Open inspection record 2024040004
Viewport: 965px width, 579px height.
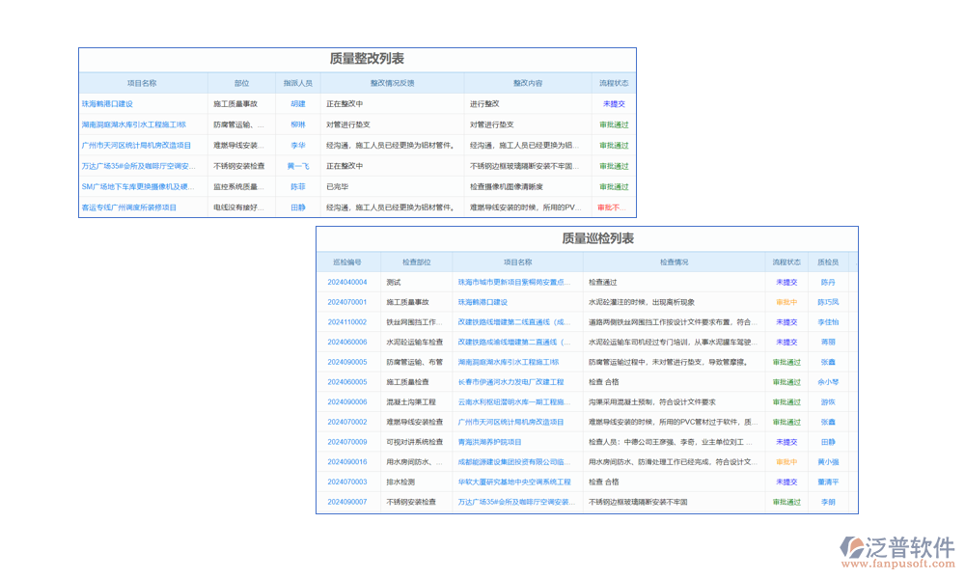(x=350, y=283)
